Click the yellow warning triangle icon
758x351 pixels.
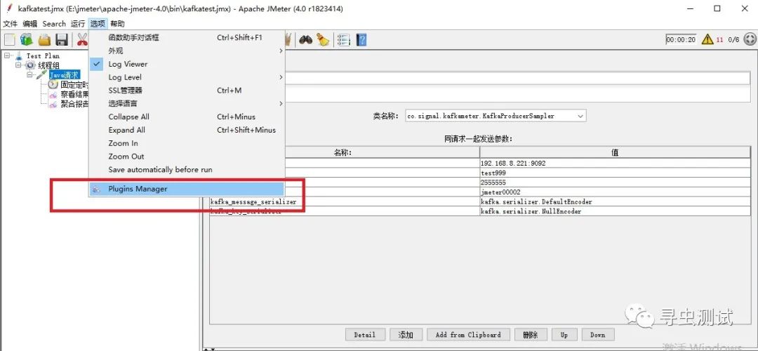[707, 39]
